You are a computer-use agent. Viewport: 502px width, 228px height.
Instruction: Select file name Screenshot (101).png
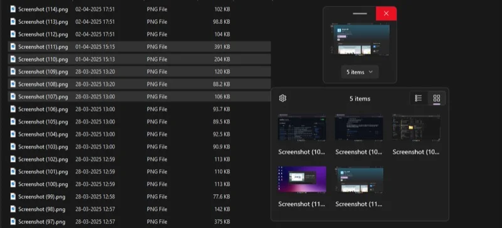pos(43,172)
